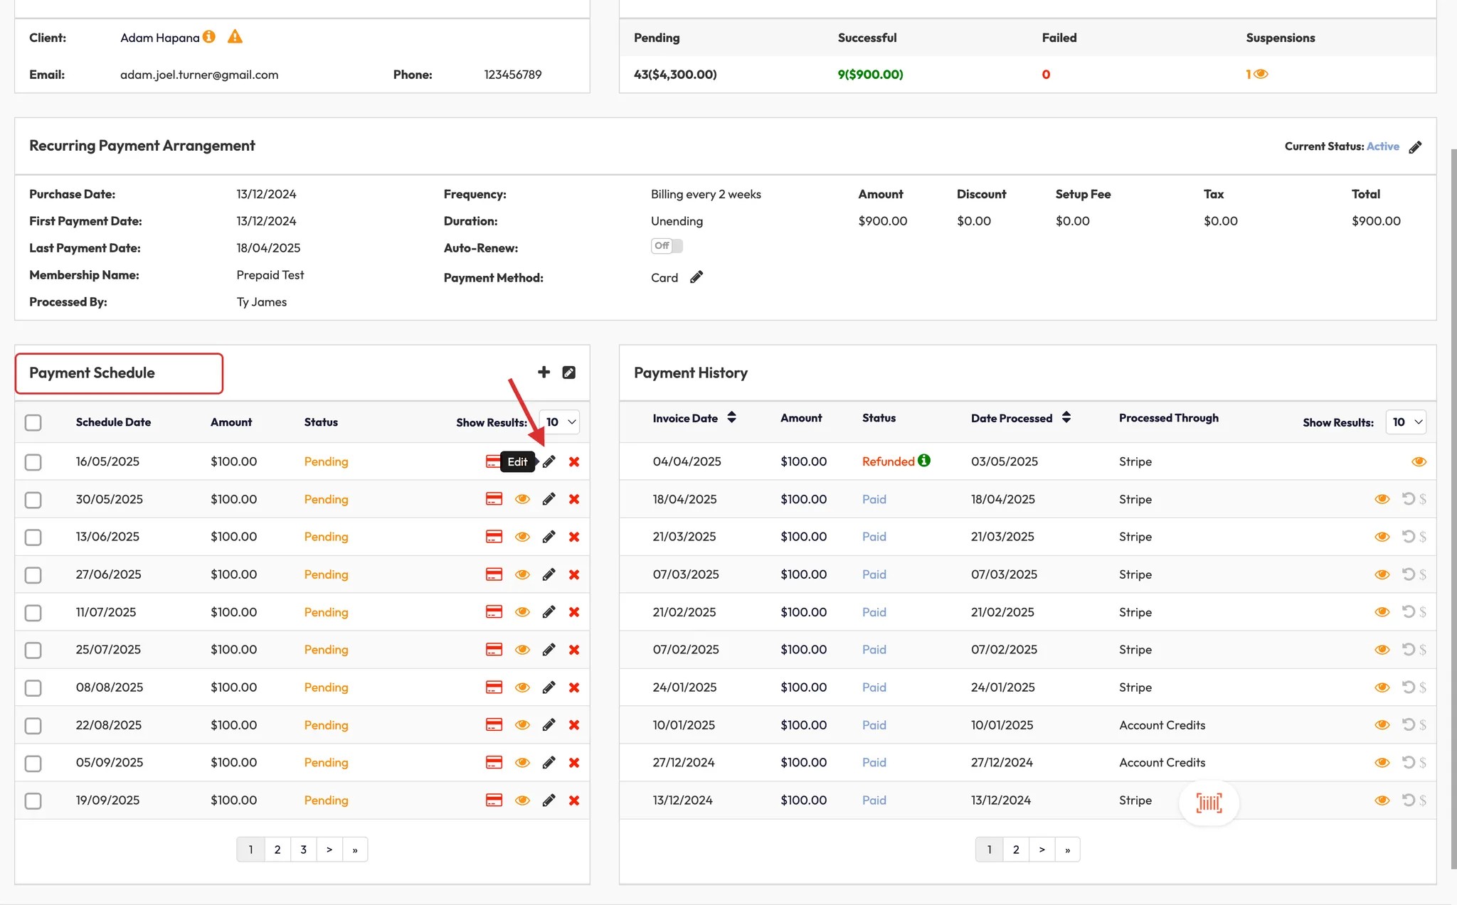Open the floating barcode scanner button
1457x905 pixels.
click(1209, 803)
